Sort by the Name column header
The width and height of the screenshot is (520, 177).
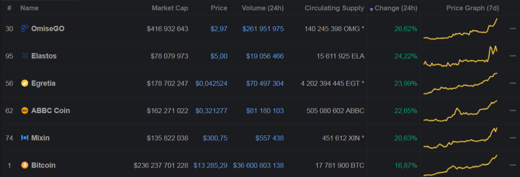pos(29,8)
